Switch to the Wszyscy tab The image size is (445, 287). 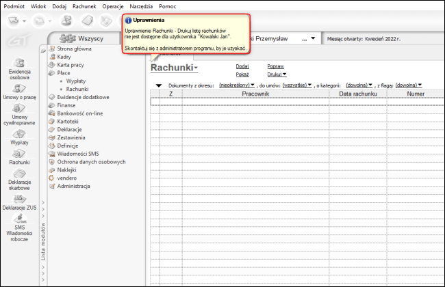click(x=84, y=38)
